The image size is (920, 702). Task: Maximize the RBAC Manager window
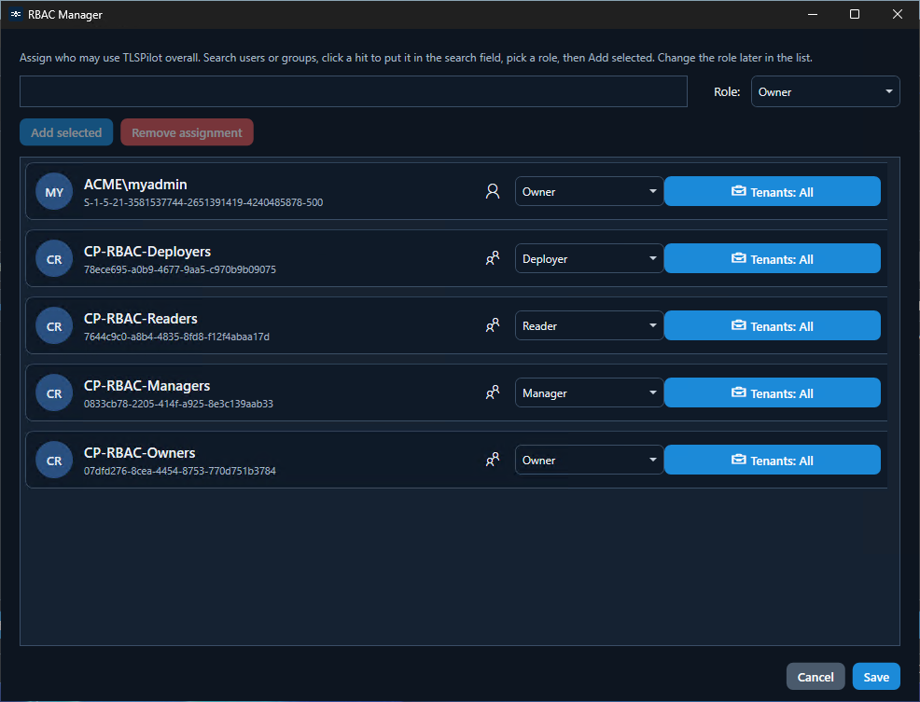[855, 14]
